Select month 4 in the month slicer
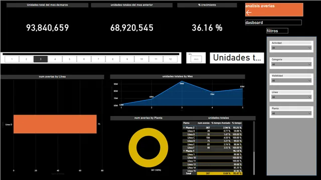321x180 pixels. [x=55, y=59]
